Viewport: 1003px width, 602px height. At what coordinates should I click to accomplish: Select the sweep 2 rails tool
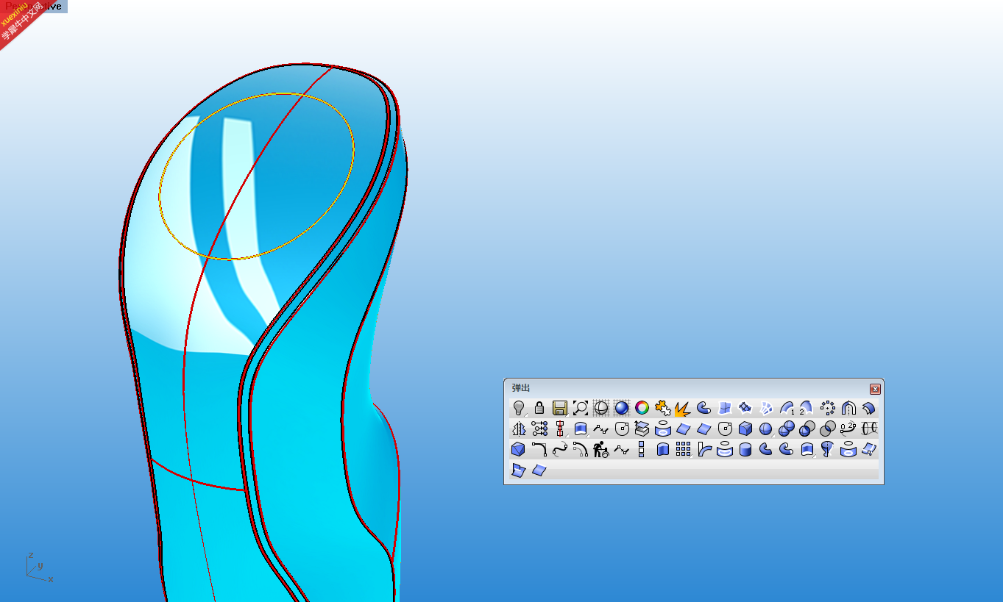pyautogui.click(x=807, y=408)
